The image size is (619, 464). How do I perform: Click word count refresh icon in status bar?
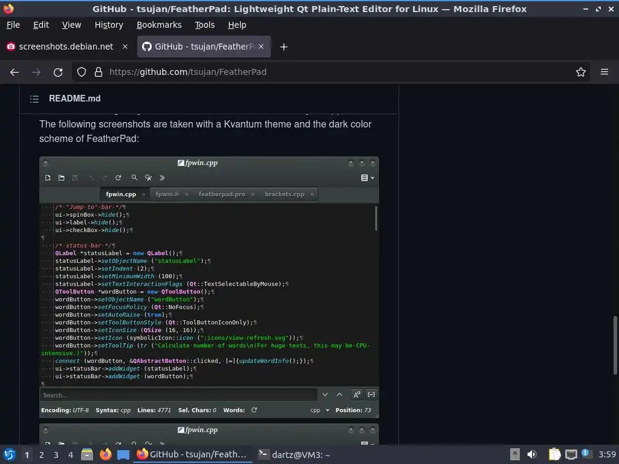pos(254,410)
